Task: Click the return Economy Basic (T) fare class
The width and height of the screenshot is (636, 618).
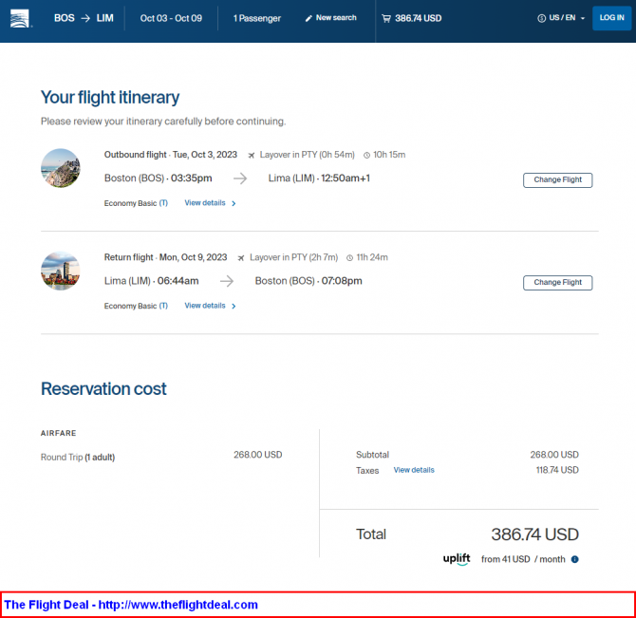Action: [x=136, y=306]
